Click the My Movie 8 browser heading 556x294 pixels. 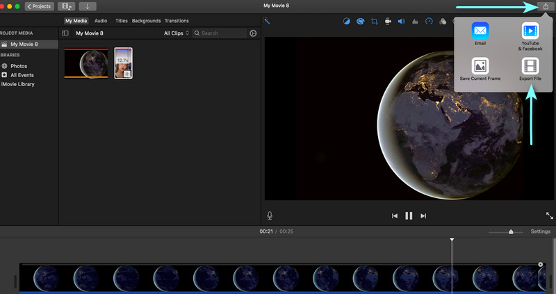tap(90, 33)
